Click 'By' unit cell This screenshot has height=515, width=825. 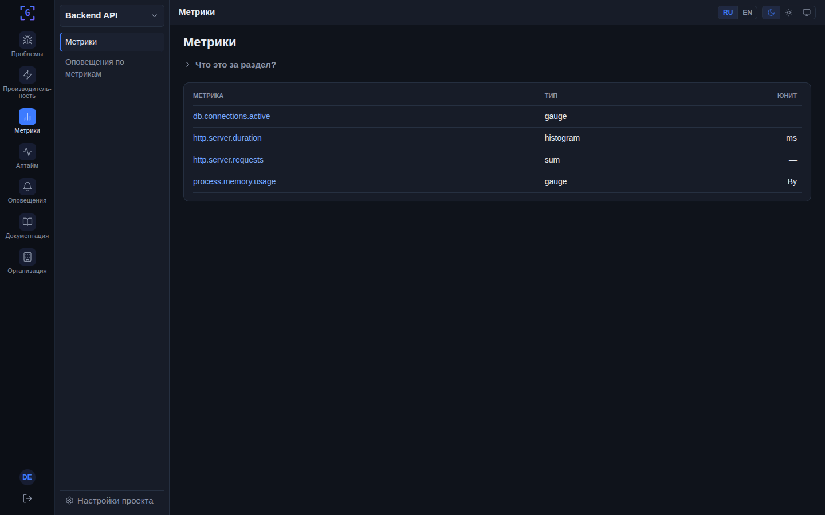(792, 181)
